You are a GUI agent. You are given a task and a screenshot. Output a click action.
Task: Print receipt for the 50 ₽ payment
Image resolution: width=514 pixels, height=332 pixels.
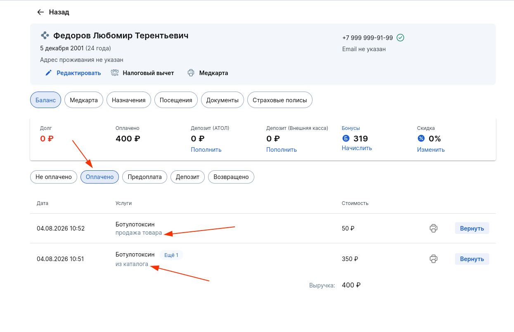[x=433, y=228]
